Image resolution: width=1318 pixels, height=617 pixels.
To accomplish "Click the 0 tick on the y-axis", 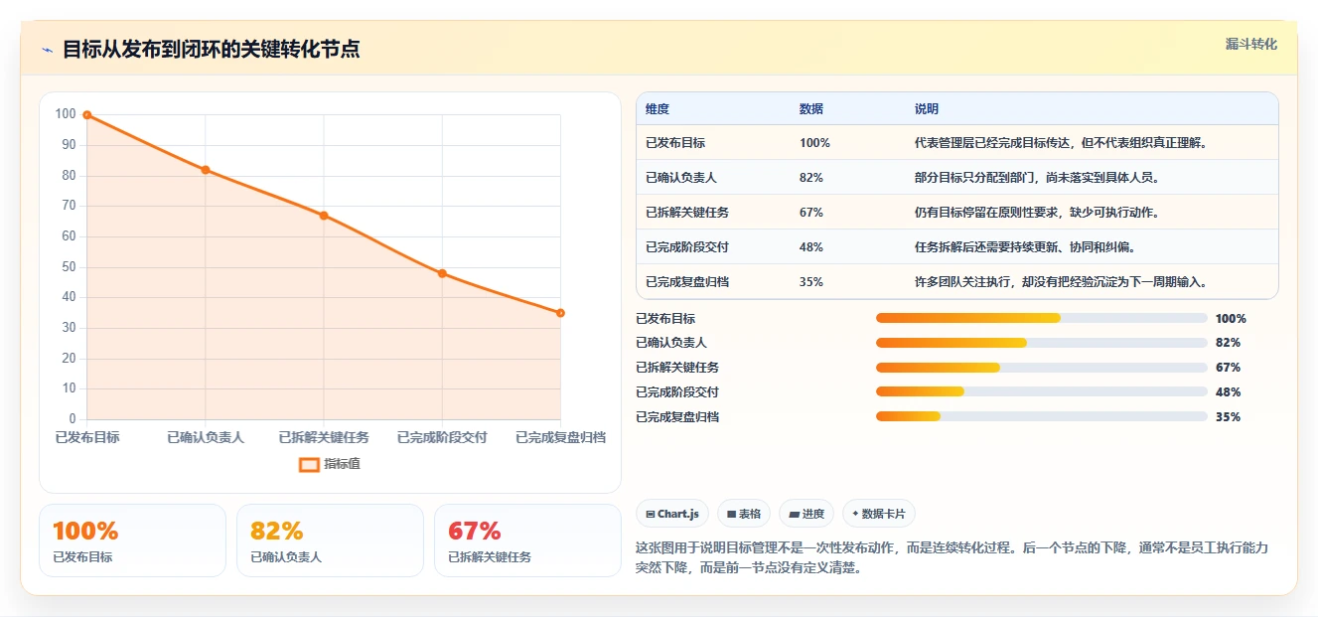I will coord(73,419).
